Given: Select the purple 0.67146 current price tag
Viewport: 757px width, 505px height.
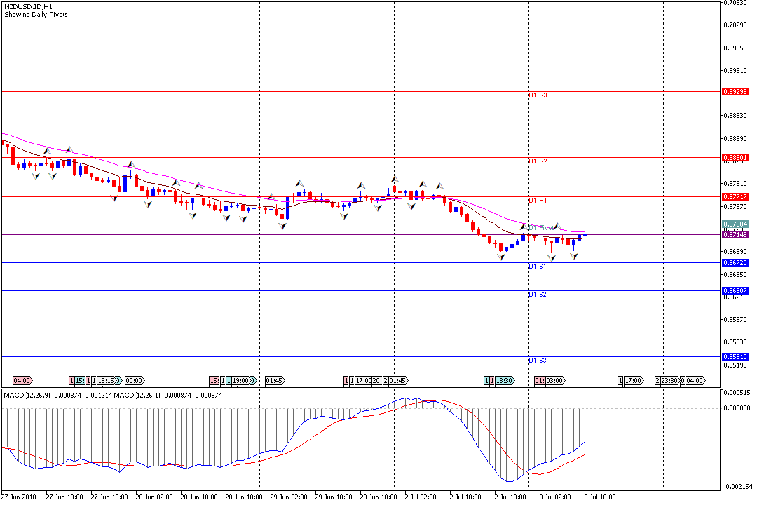Looking at the screenshot, I should [735, 234].
